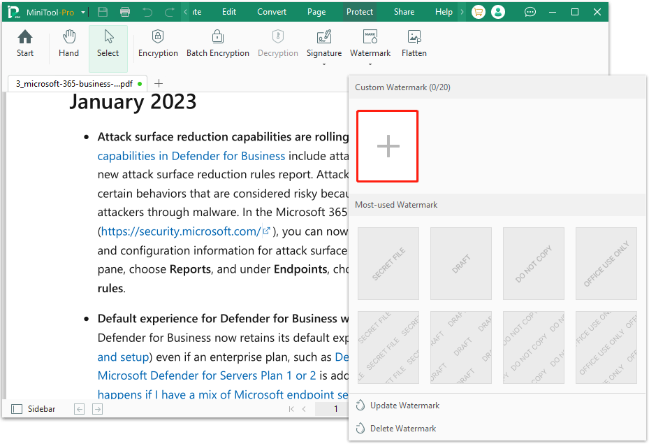Click Delete Watermark
This screenshot has height=444, width=649.
click(x=396, y=429)
